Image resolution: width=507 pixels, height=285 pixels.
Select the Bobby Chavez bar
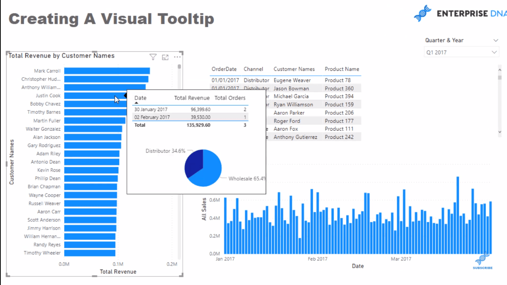click(95, 104)
